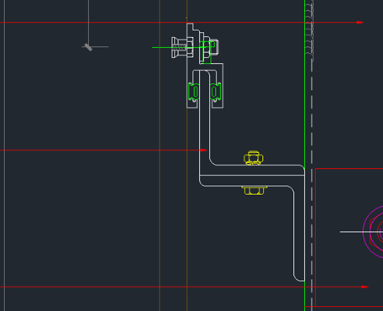Select the yellow hex nut above the flange
Image resolution: width=383 pixels, height=311 pixels.
point(254,158)
